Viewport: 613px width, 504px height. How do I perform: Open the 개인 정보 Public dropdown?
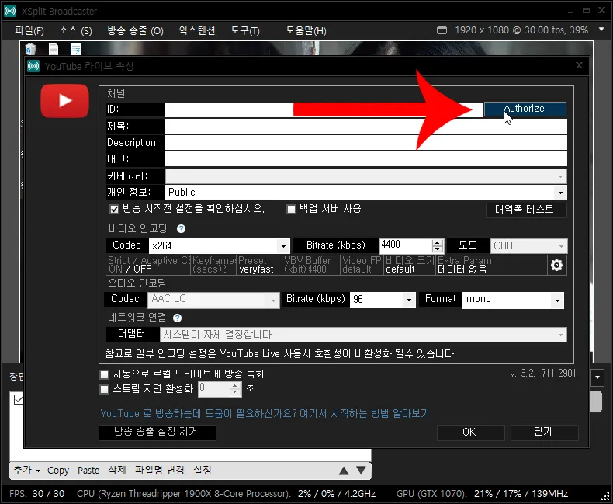pyautogui.click(x=366, y=192)
